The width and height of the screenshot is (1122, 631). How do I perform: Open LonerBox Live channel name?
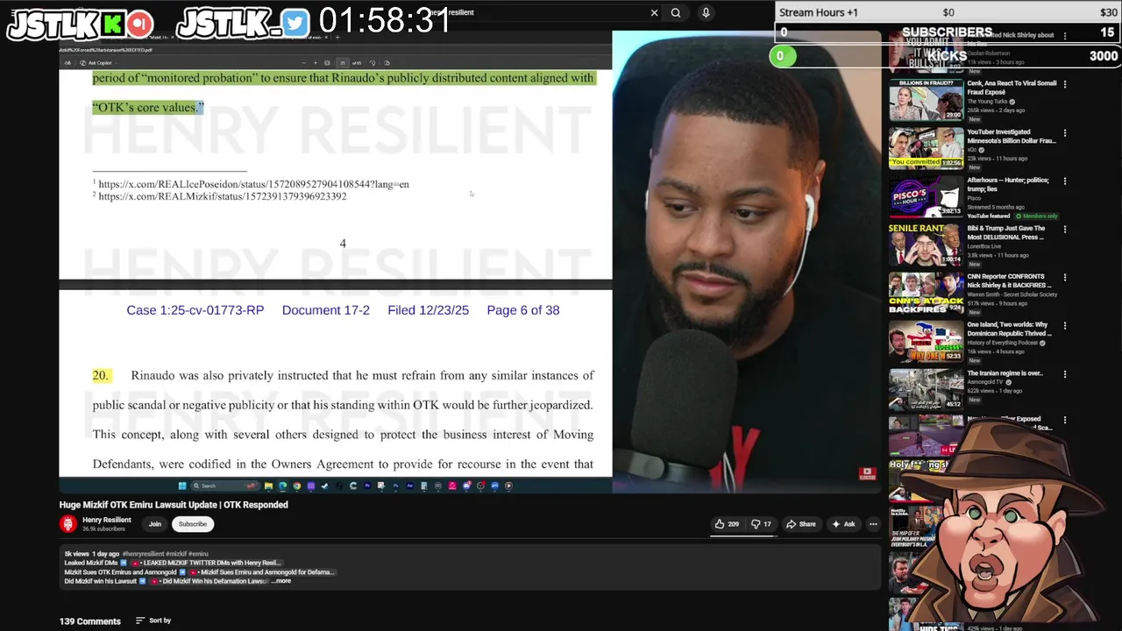tap(985, 246)
